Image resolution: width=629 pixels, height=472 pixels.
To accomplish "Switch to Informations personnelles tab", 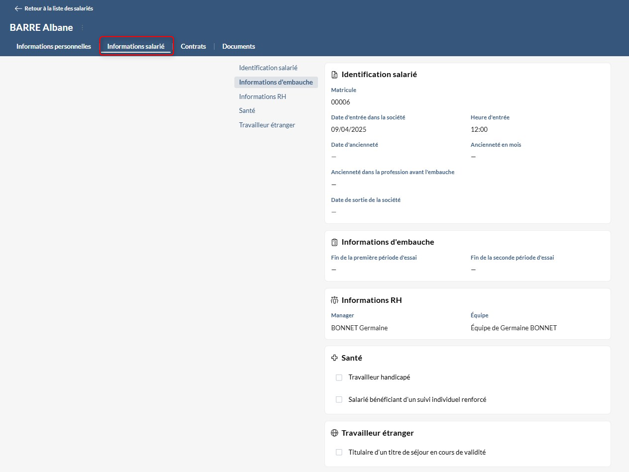I will pyautogui.click(x=54, y=47).
